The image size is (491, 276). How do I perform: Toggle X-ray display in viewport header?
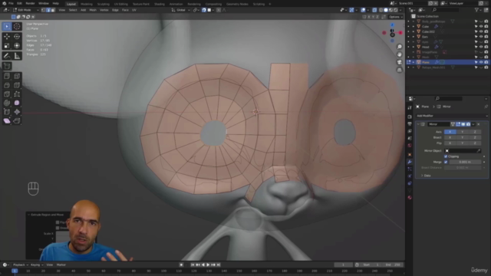pos(374,10)
